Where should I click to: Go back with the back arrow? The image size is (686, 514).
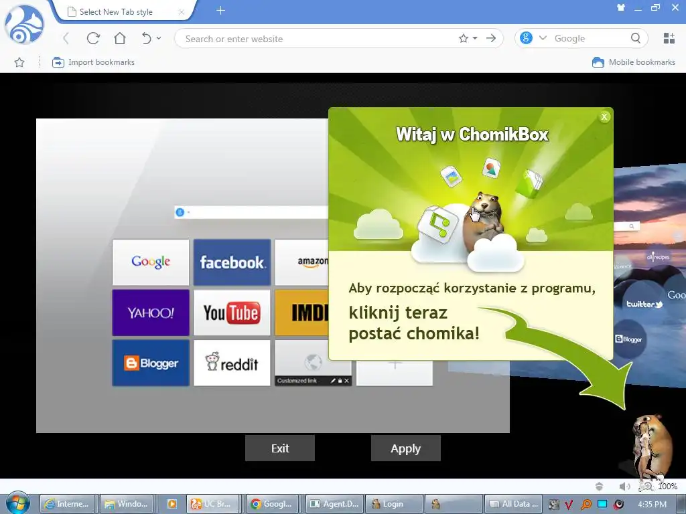coord(66,38)
